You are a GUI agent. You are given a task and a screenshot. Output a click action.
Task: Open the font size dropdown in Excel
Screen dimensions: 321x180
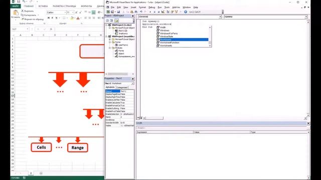pos(73,12)
